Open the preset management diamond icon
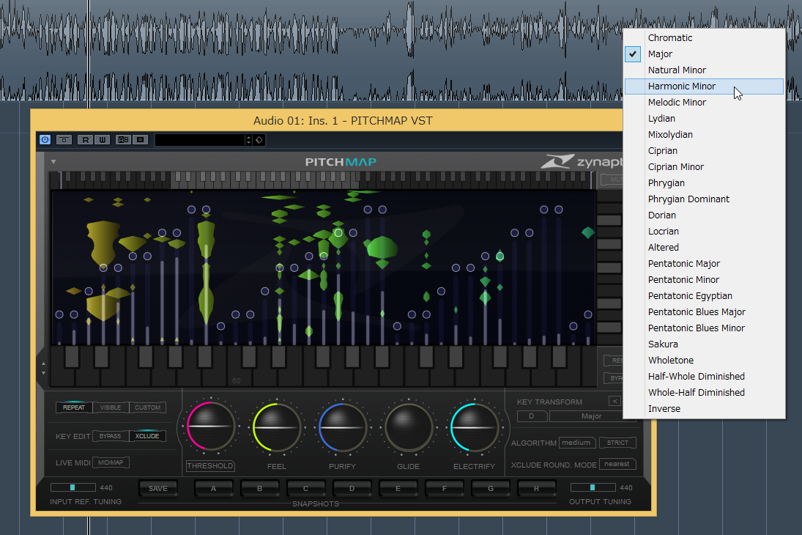The image size is (802, 535). 259,140
